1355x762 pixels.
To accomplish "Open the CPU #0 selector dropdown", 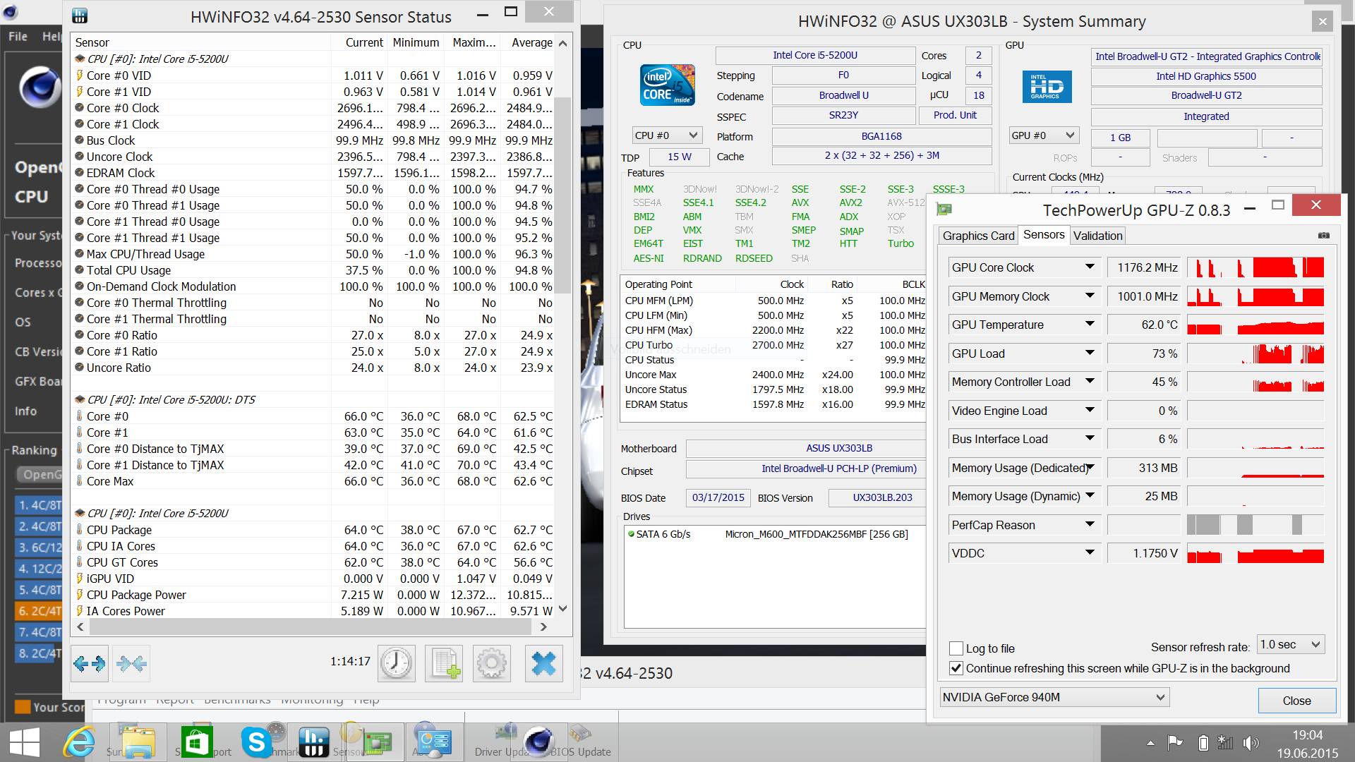I will pos(667,135).
